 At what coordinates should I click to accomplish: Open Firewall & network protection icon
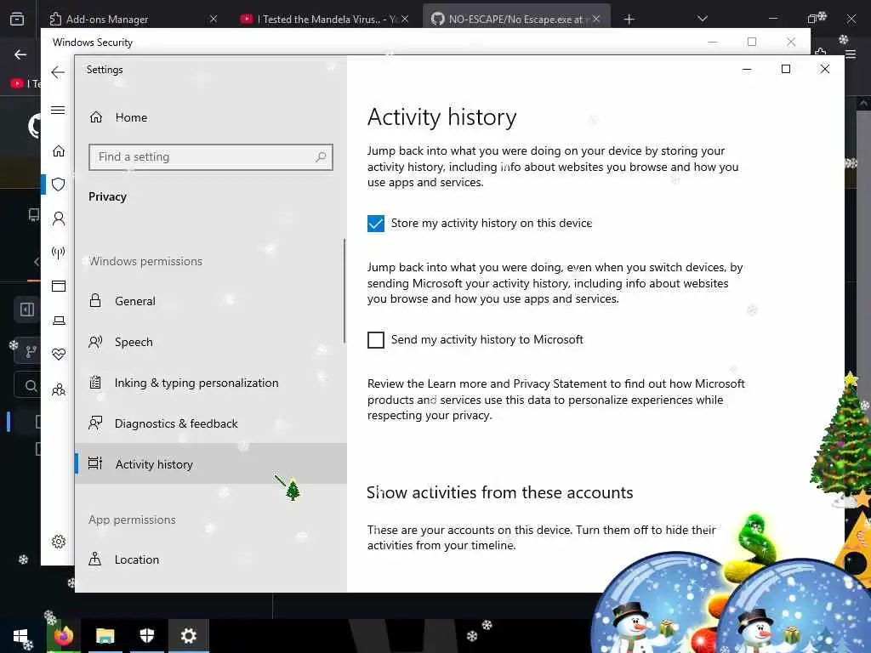59,253
